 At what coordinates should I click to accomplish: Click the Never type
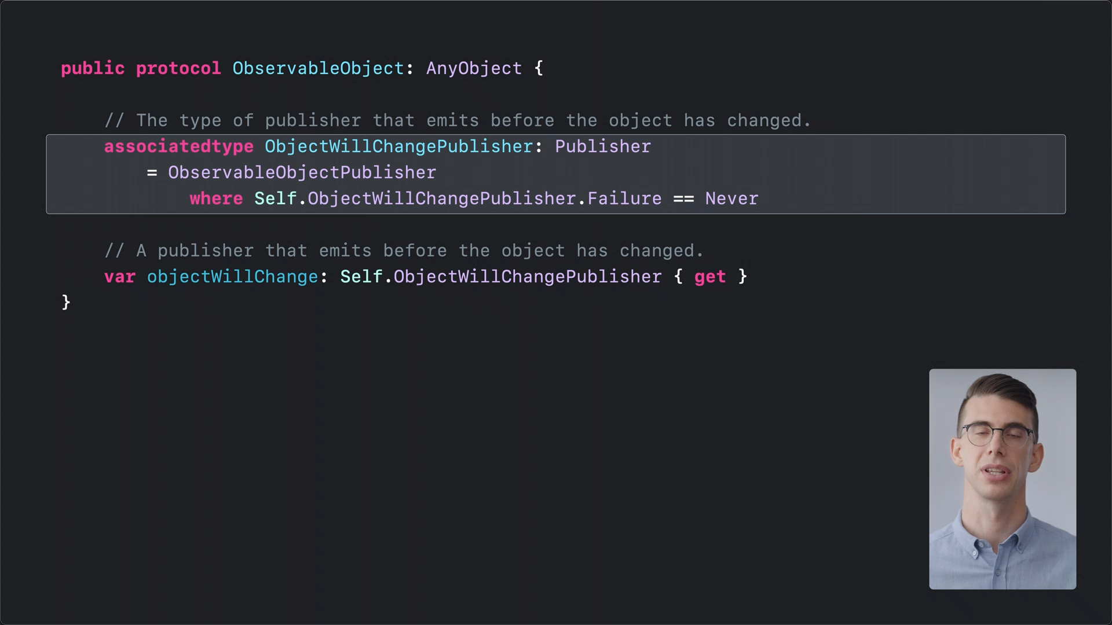[731, 198]
